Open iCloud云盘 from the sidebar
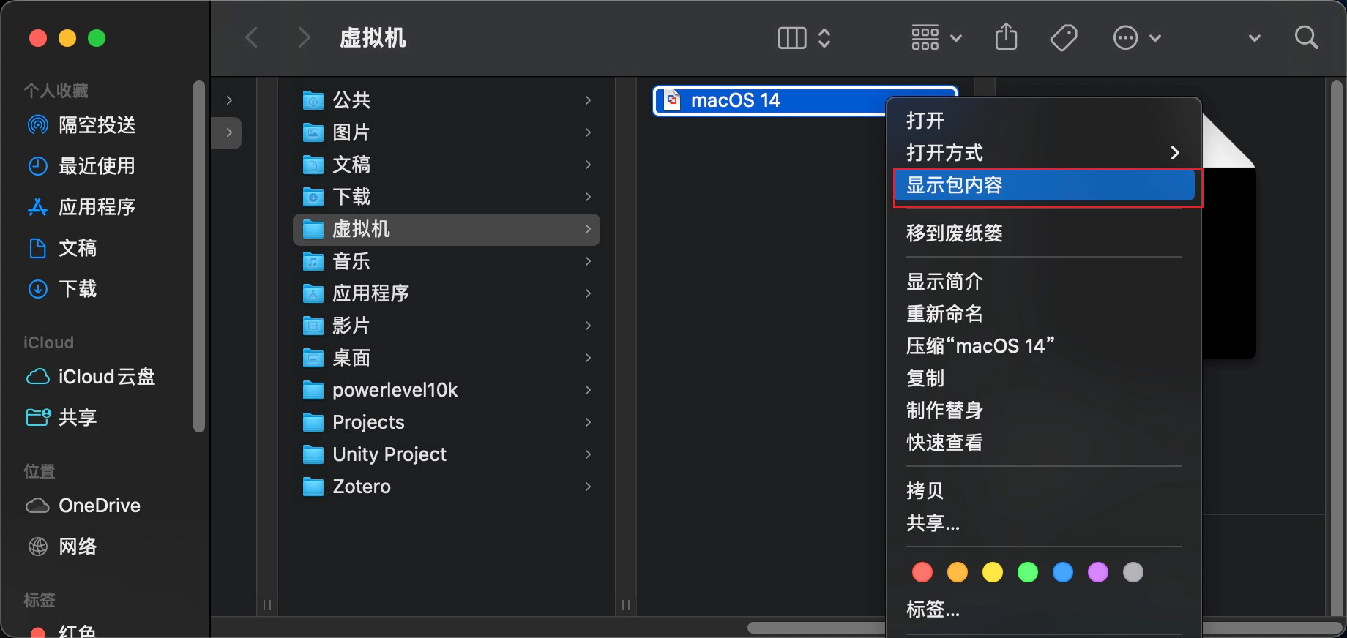Image resolution: width=1347 pixels, height=638 pixels. tap(106, 377)
